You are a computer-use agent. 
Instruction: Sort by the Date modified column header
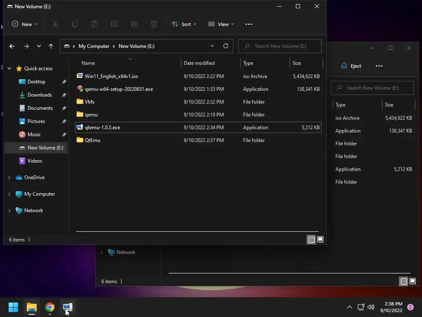click(211, 63)
